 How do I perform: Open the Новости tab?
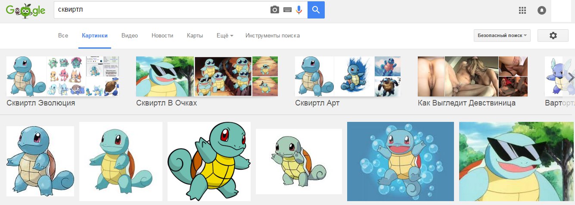click(162, 36)
